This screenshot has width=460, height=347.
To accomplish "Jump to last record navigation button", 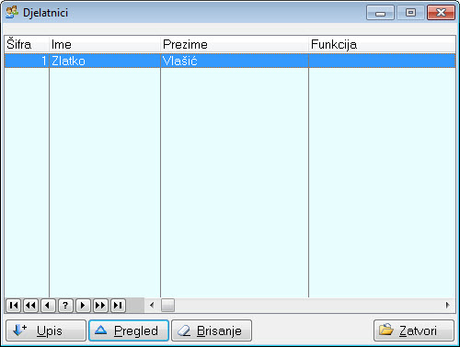I will pyautogui.click(x=118, y=305).
